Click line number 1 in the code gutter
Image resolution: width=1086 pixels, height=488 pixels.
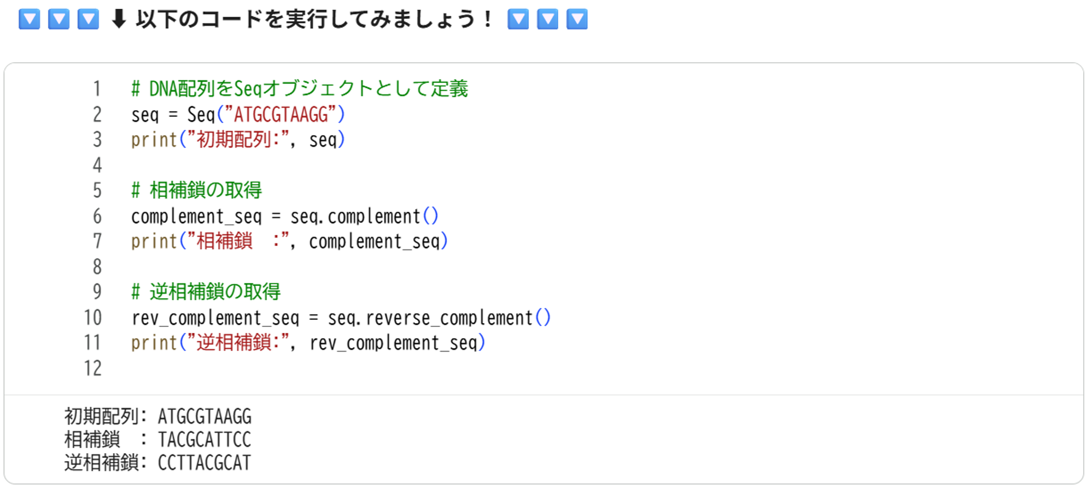[x=97, y=88]
